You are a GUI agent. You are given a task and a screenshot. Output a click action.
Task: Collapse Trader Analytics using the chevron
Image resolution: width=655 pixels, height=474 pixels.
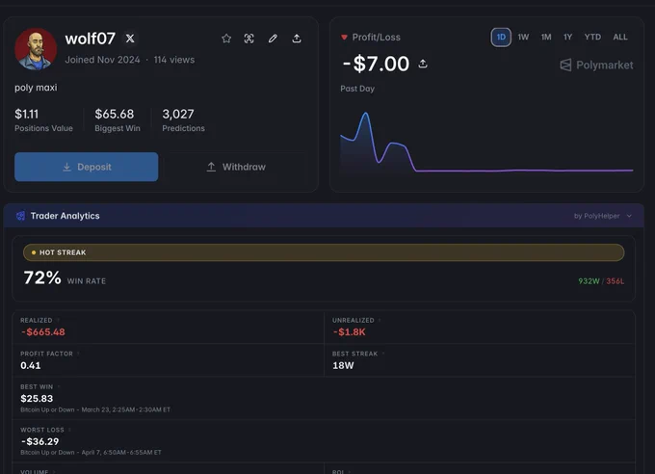click(x=629, y=216)
